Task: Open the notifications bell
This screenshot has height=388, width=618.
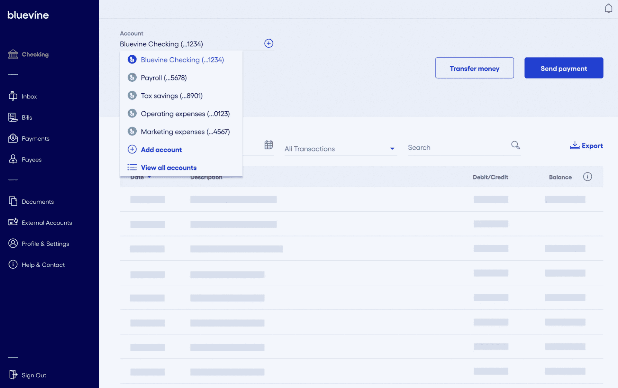Action: pyautogui.click(x=608, y=8)
